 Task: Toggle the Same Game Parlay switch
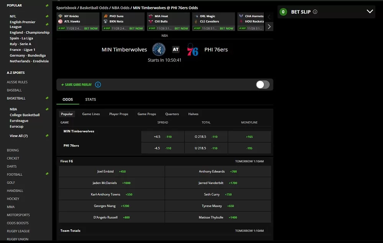[x=263, y=85]
